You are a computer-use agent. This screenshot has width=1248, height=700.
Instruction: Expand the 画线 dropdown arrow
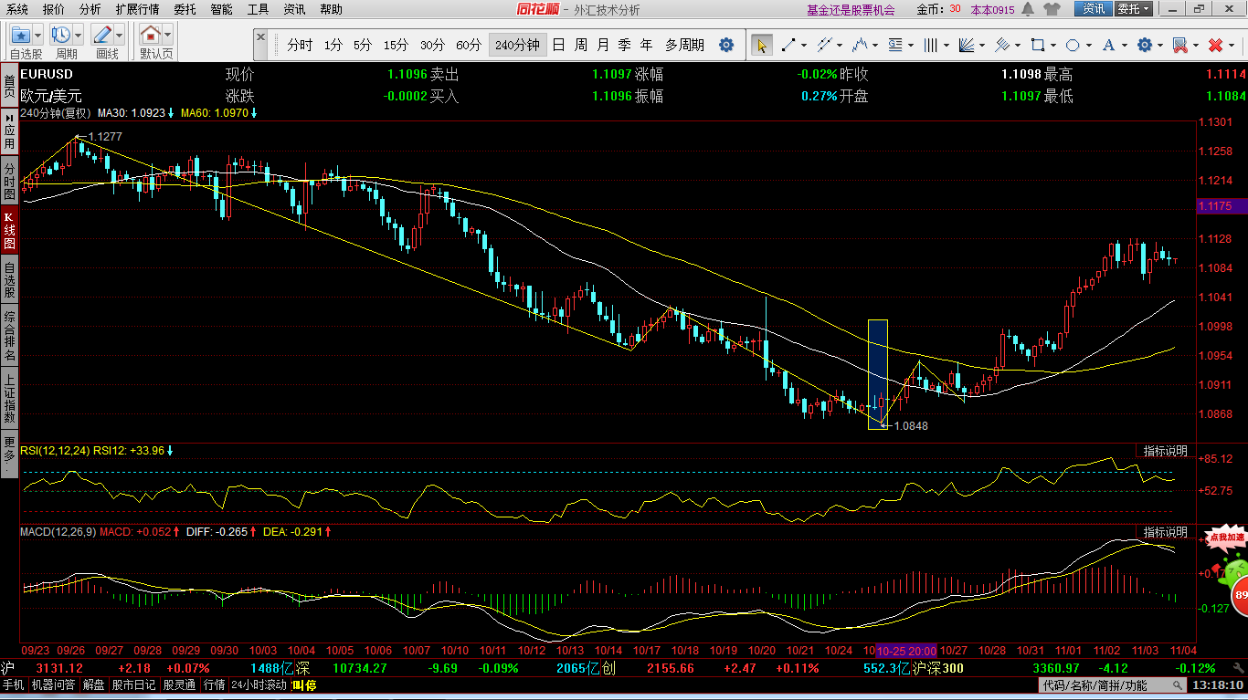121,36
